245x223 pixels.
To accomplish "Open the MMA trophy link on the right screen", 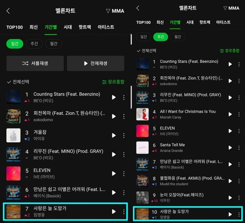I will [231, 8].
